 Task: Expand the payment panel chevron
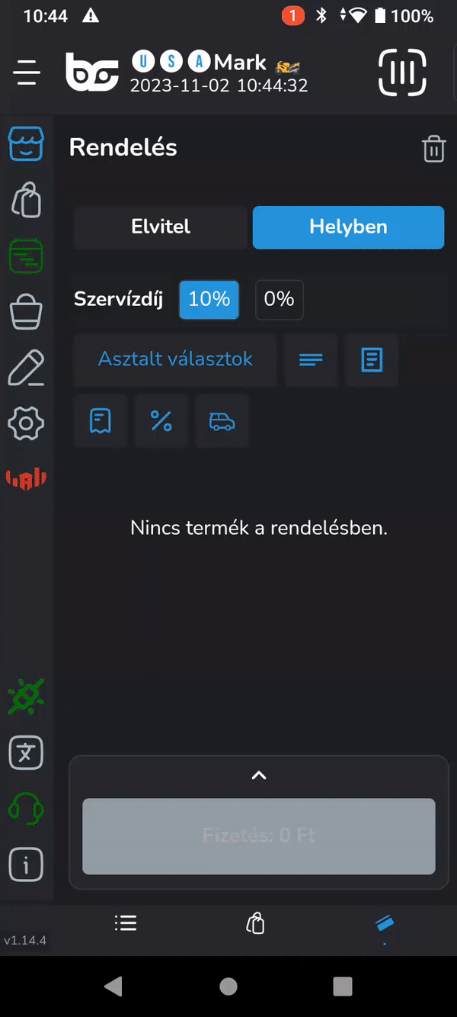[x=259, y=775]
